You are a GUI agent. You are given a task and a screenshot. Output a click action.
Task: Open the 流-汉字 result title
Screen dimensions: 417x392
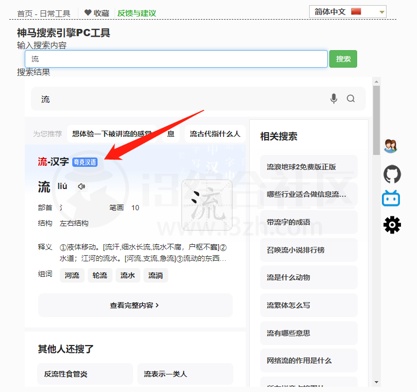click(53, 162)
